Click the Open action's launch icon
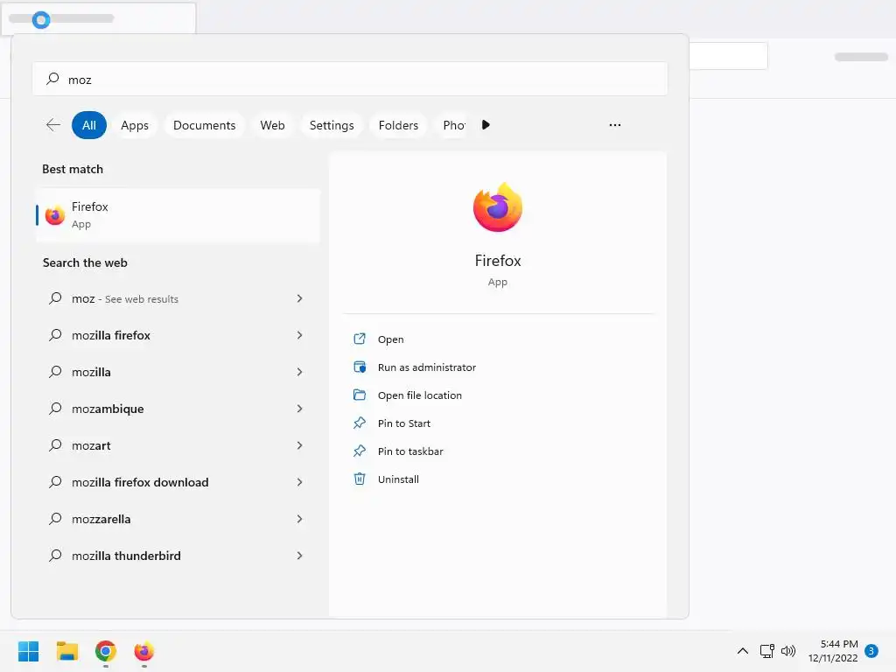 point(360,339)
